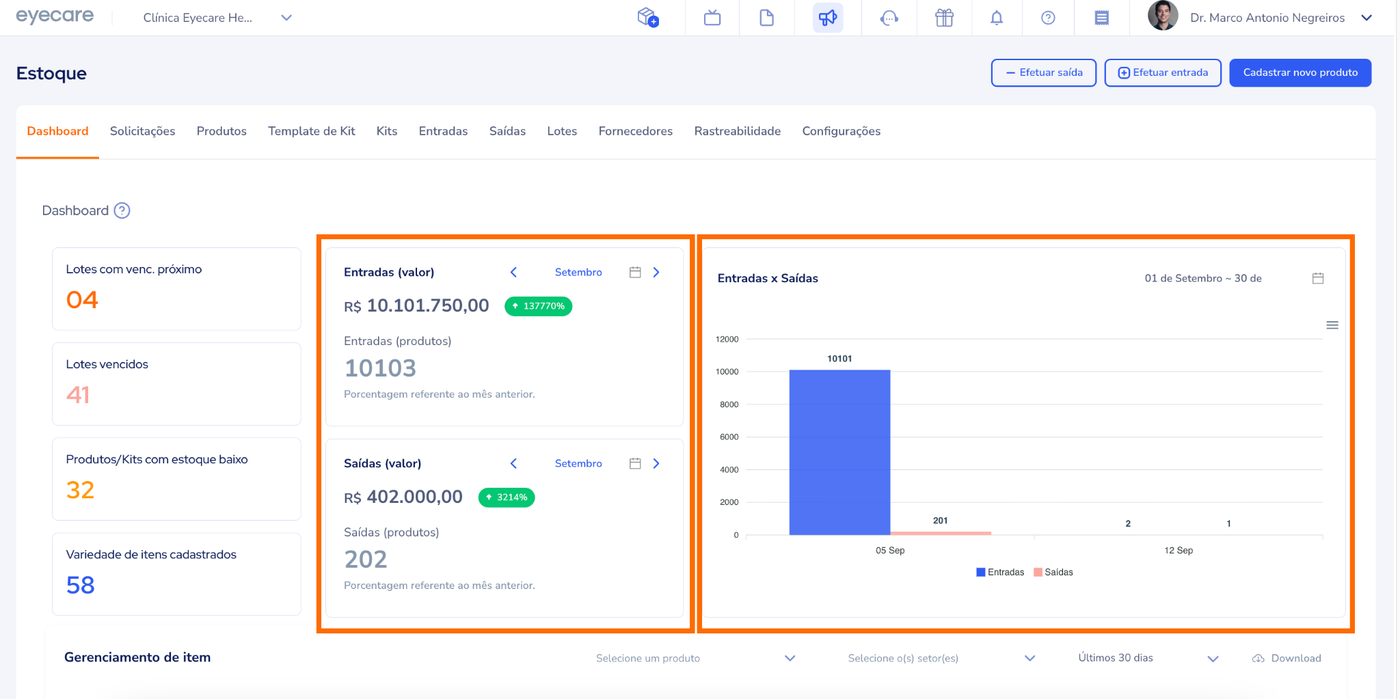
Task: Click help icon next to Dashboard heading
Action: pos(122,210)
